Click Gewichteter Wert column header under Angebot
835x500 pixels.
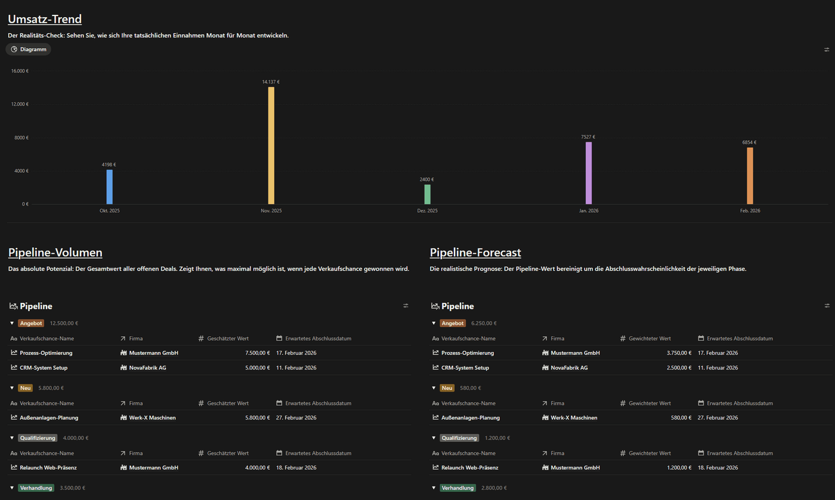pos(649,338)
